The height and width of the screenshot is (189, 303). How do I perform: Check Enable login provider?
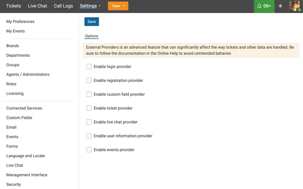[x=89, y=67]
